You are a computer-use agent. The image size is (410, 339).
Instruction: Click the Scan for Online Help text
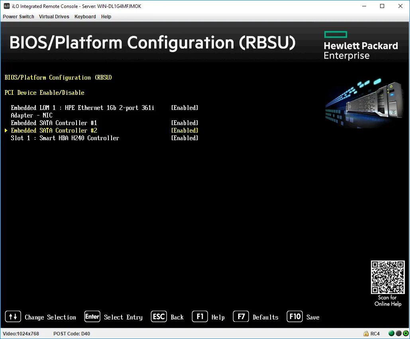388,301
